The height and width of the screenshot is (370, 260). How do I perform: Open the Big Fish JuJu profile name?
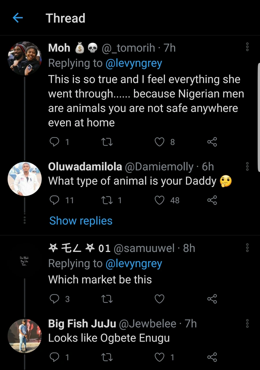pyautogui.click(x=82, y=324)
